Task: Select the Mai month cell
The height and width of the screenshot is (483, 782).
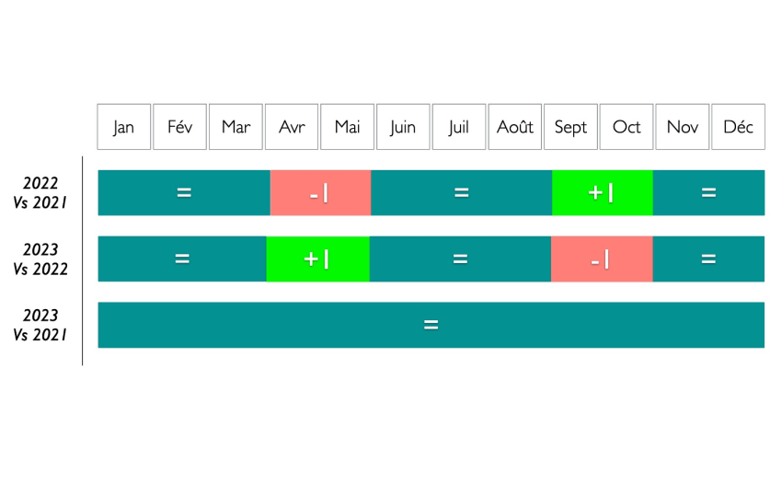Action: 347,127
